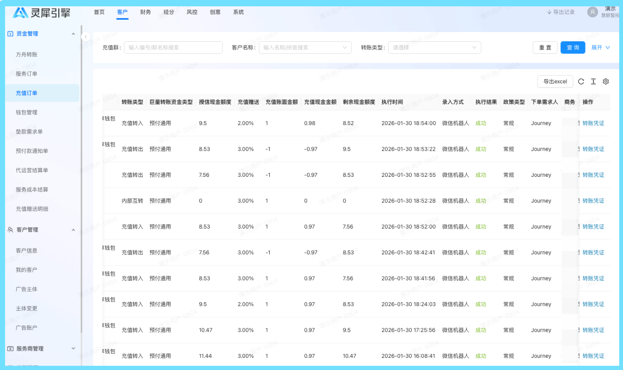
Task: Click the 授信现金额度 column header
Action: click(215, 102)
